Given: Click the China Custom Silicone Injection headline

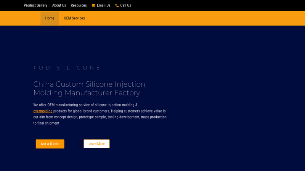Looking at the screenshot, I should tap(89, 84).
